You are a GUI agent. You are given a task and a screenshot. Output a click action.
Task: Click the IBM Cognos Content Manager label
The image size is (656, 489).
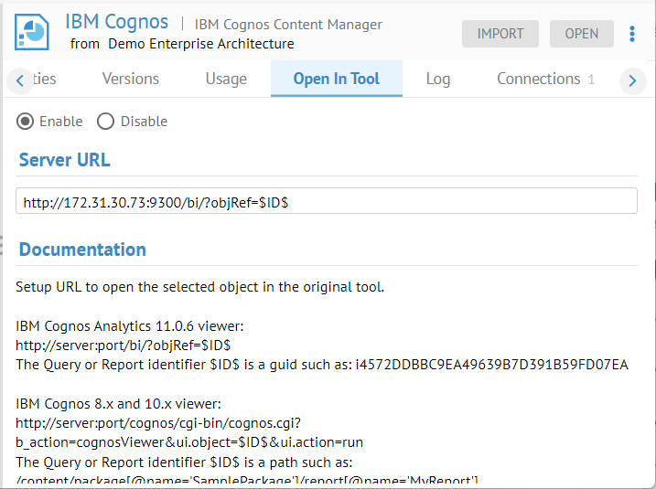287,25
